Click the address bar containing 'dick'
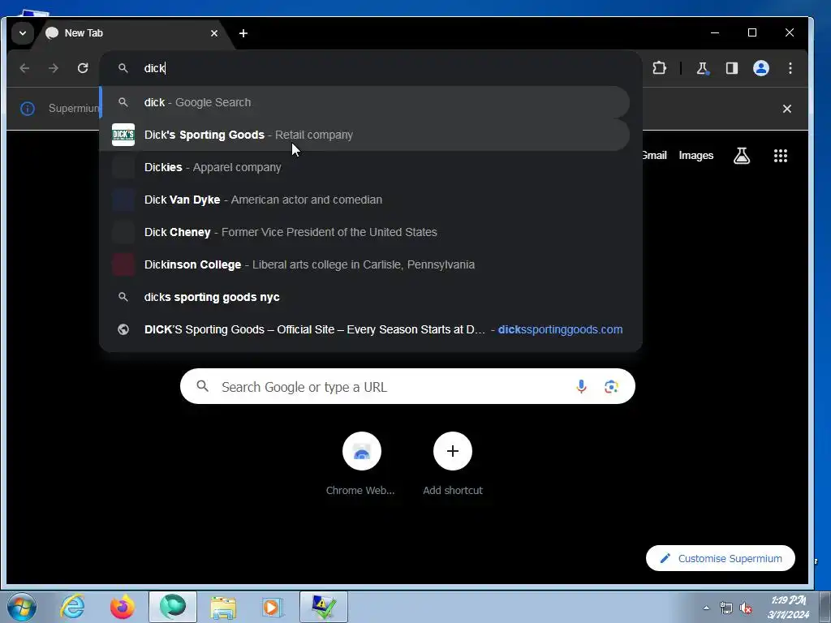The height and width of the screenshot is (623, 831). point(371,68)
